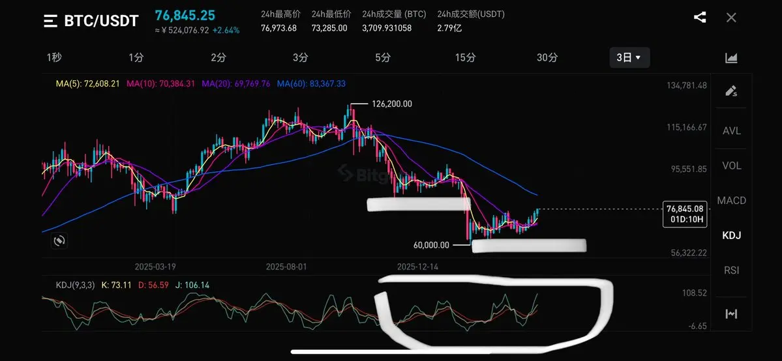Tap the share icon
This screenshot has width=782, height=361.
click(x=700, y=18)
